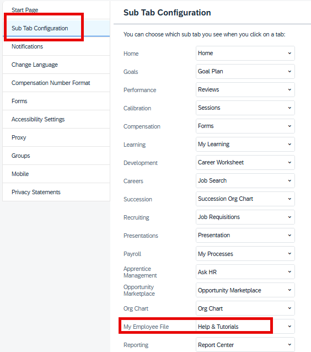Expand the Reporting Report Center dropdown
The height and width of the screenshot is (352, 311).
pos(245,345)
